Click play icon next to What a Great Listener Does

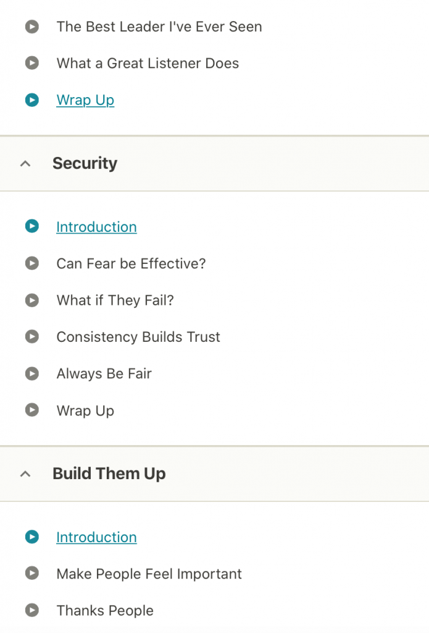pyautogui.click(x=32, y=63)
